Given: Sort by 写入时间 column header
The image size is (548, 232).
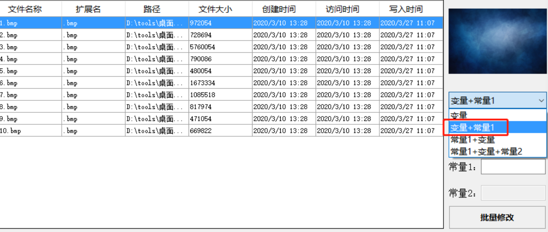Looking at the screenshot, I should pos(411,9).
